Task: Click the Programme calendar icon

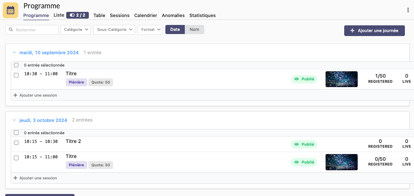Action: pos(11,10)
